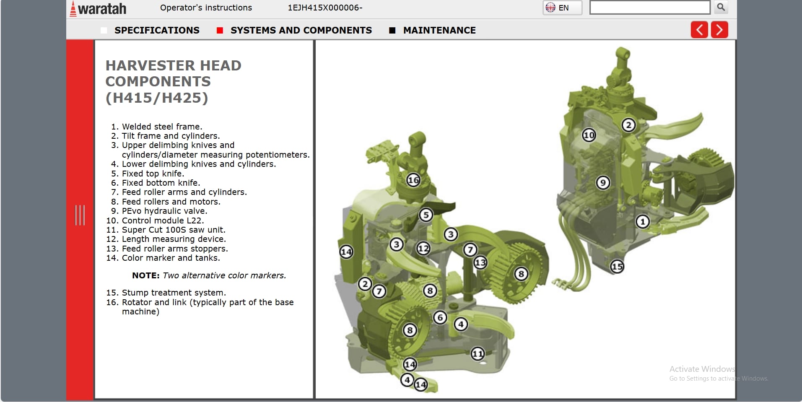802x402 pixels.
Task: Go to the next page with the red right arrow
Action: (719, 30)
